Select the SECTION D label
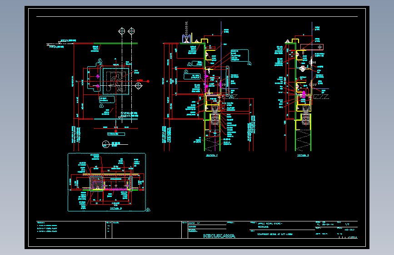394x255 pixels. point(303,155)
